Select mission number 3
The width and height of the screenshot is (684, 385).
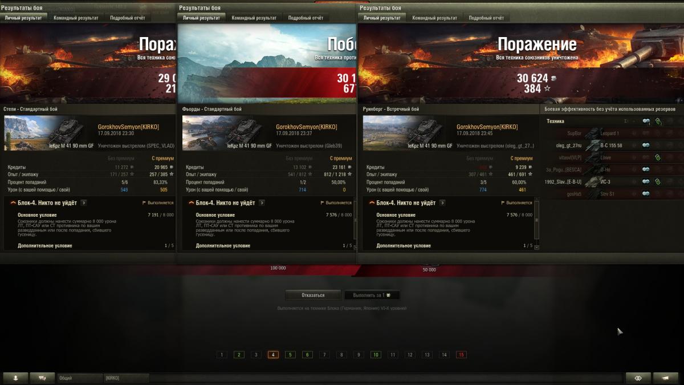coord(256,355)
